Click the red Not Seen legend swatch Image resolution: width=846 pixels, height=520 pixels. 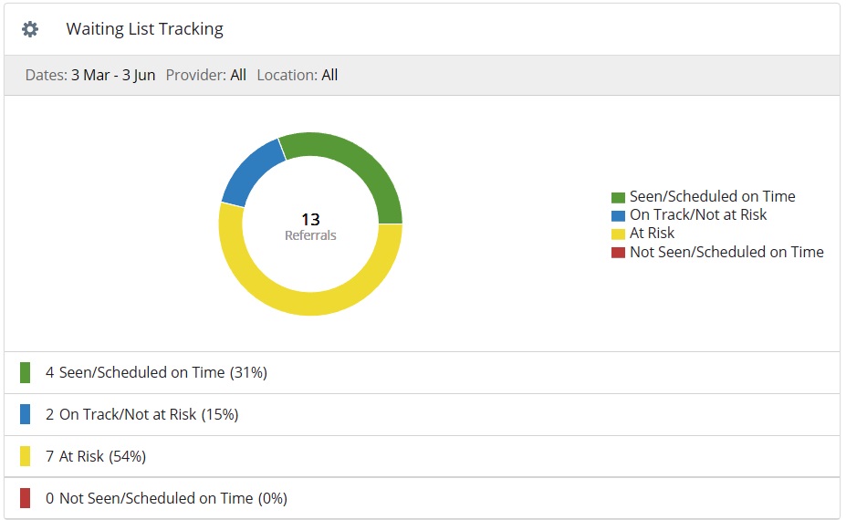(618, 253)
